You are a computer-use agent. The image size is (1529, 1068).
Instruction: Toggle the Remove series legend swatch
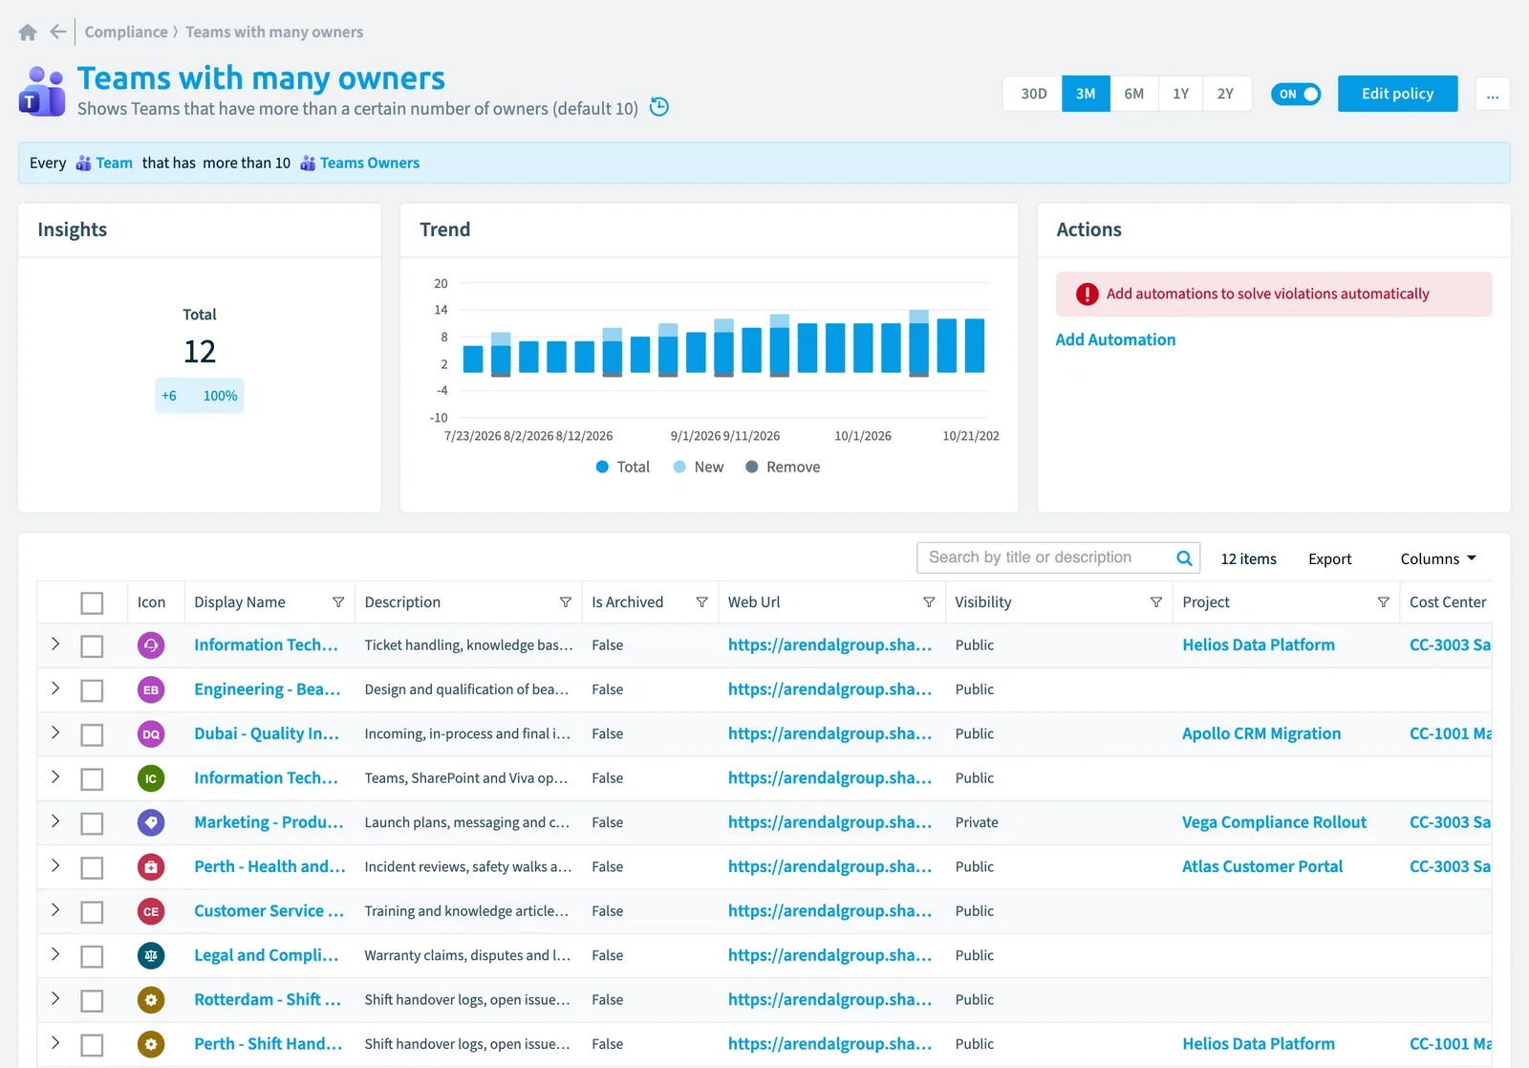pyautogui.click(x=752, y=467)
